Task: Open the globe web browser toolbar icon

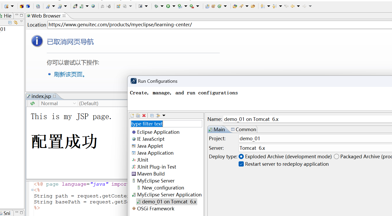Action: [x=93, y=6]
